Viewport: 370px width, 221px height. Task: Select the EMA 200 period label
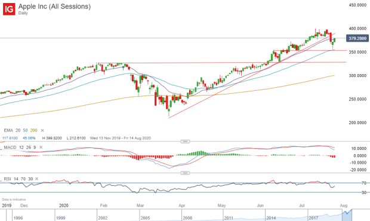pyautogui.click(x=34, y=130)
